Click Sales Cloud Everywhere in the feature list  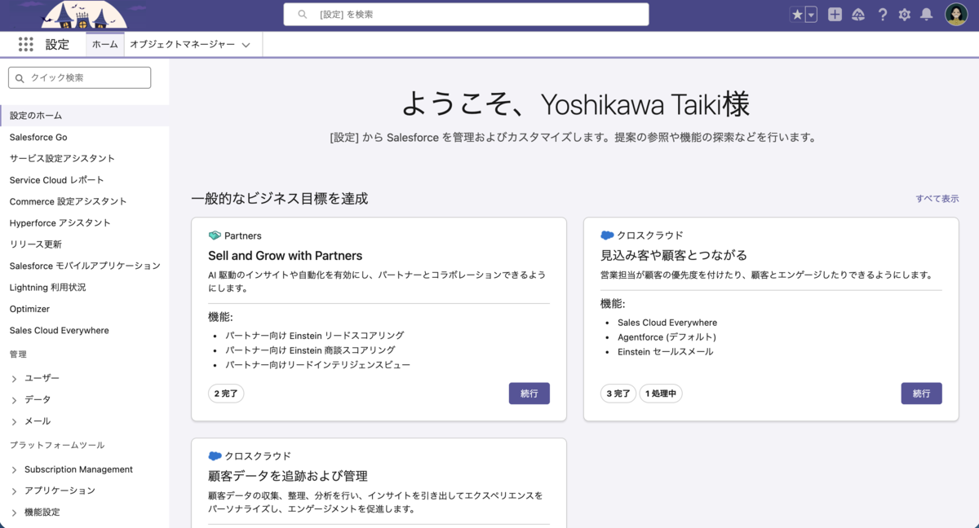pyautogui.click(x=667, y=323)
